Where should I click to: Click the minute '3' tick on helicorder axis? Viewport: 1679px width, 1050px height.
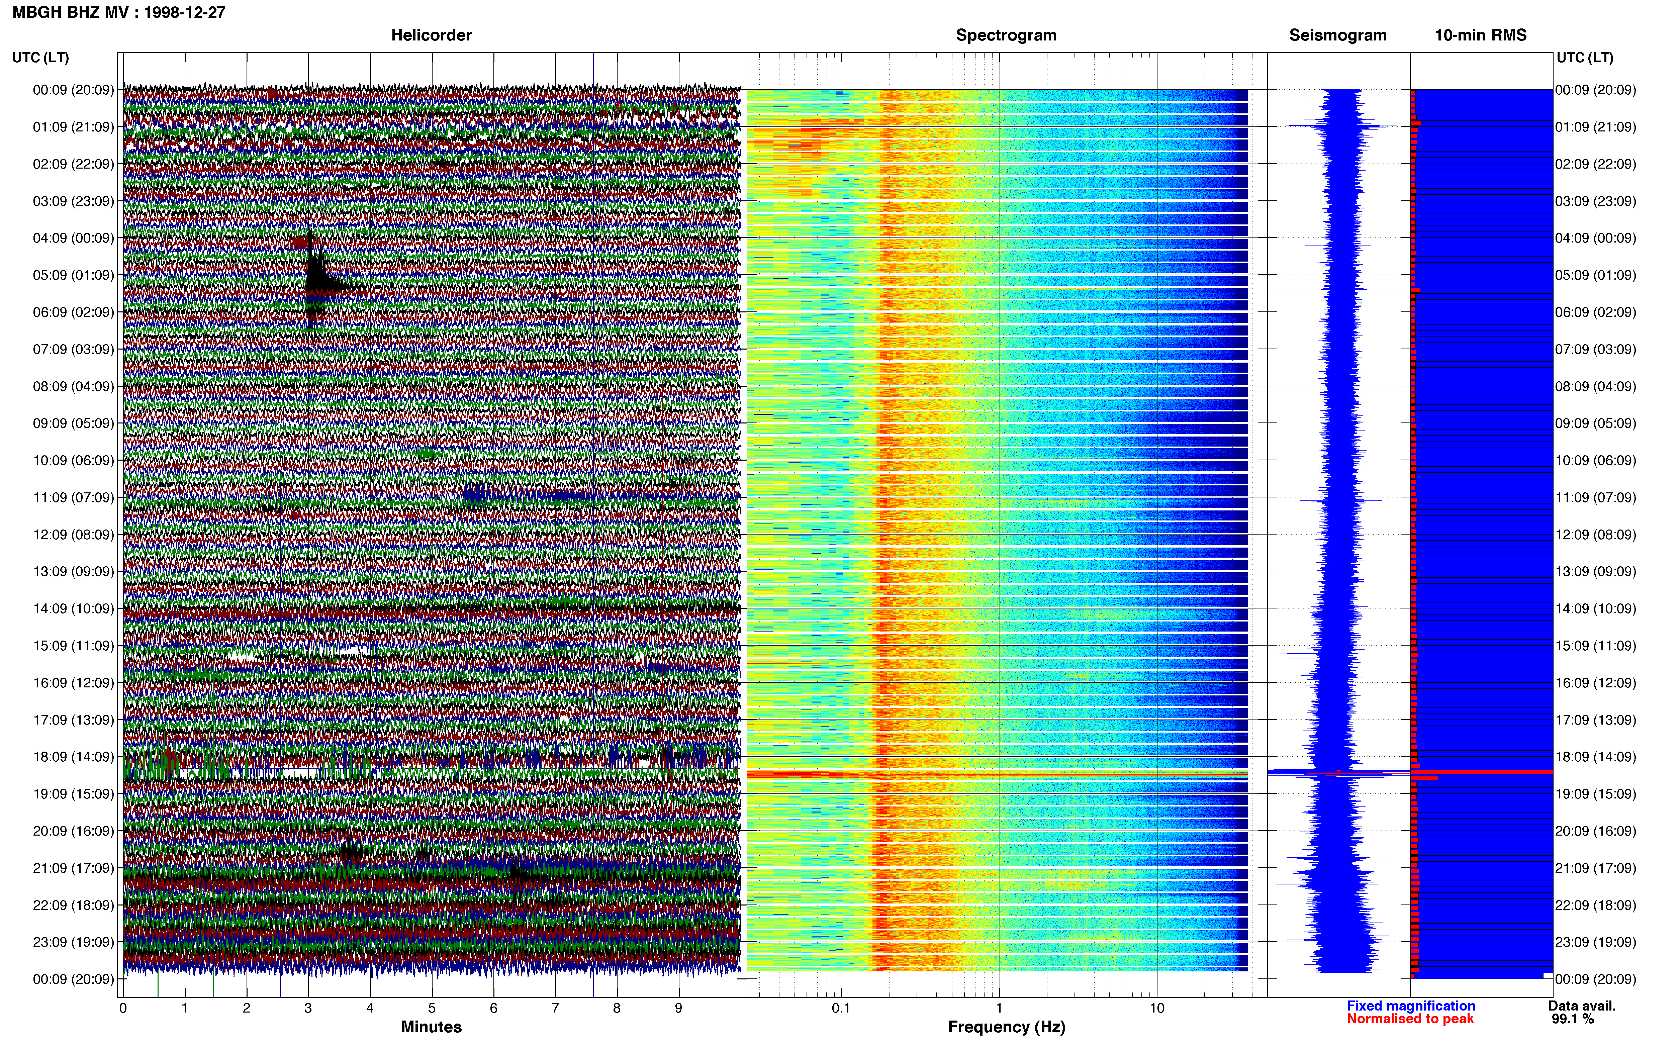pos(308,1008)
